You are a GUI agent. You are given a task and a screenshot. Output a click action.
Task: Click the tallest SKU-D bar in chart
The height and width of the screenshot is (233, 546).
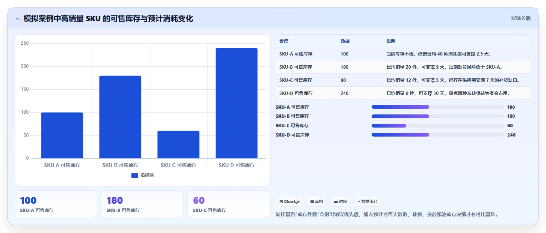[237, 103]
